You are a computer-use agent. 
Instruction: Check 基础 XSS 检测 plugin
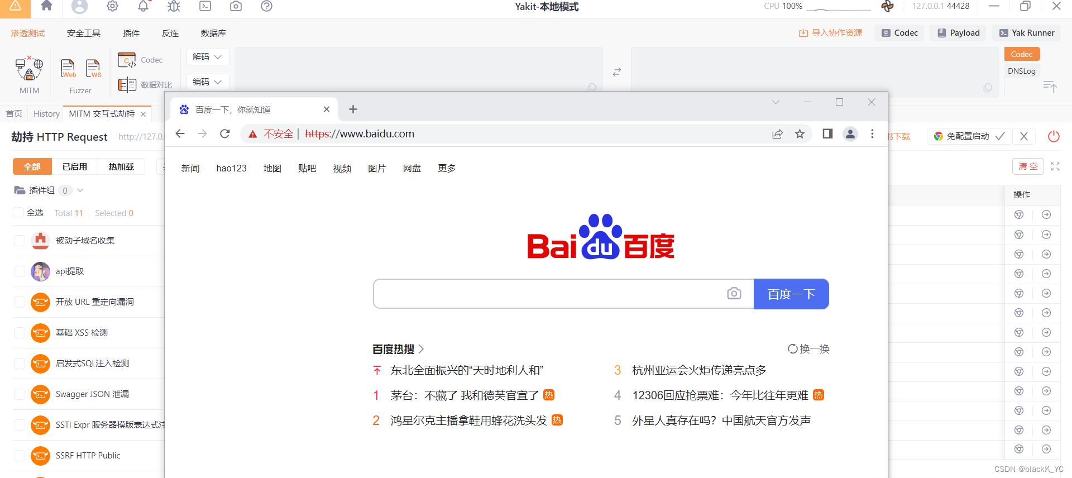(20, 333)
